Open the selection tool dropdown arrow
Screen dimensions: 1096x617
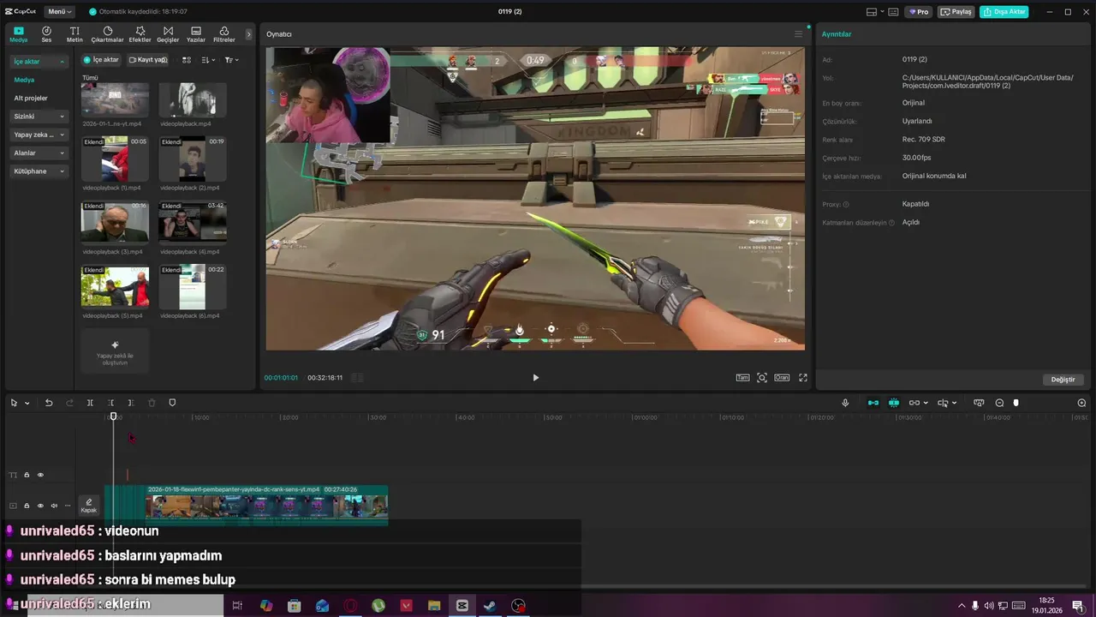coord(27,404)
